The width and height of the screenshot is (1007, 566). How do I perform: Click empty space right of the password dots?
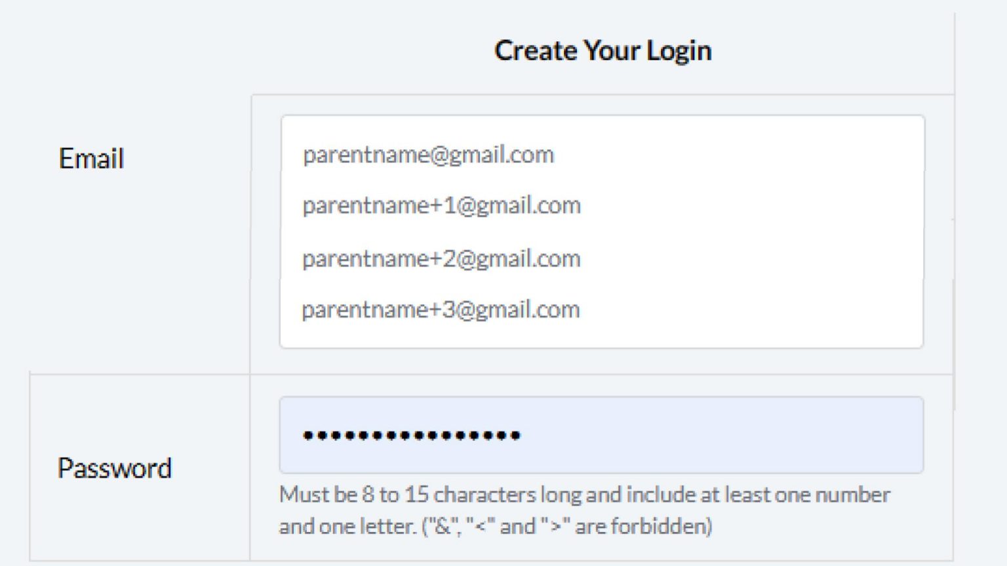point(721,435)
